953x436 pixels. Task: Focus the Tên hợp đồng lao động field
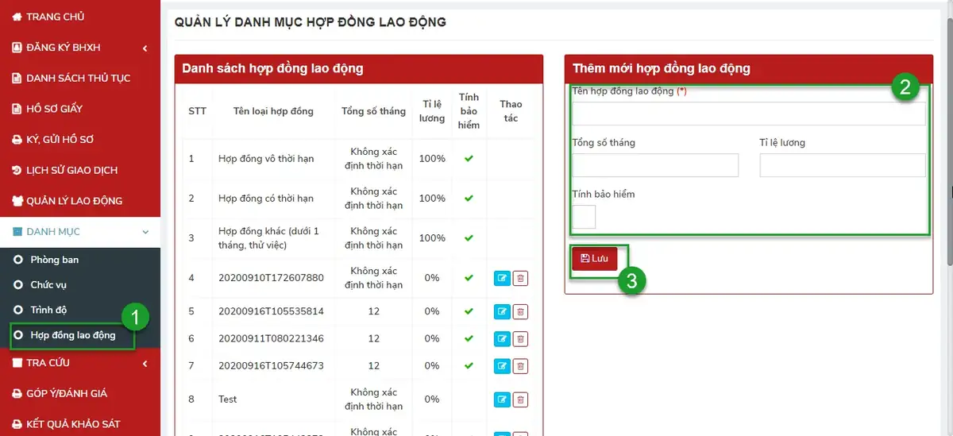(749, 114)
